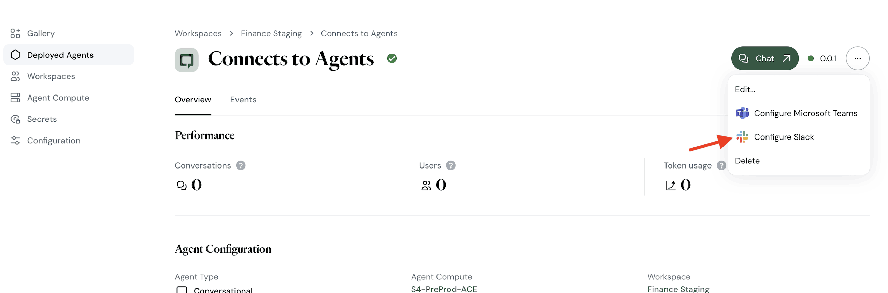Select Deployed Agents in the sidebar
Image resolution: width=888 pixels, height=293 pixels.
click(x=60, y=55)
